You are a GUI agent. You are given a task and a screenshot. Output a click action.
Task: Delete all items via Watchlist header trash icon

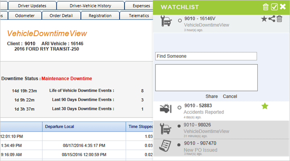pos(265,7)
